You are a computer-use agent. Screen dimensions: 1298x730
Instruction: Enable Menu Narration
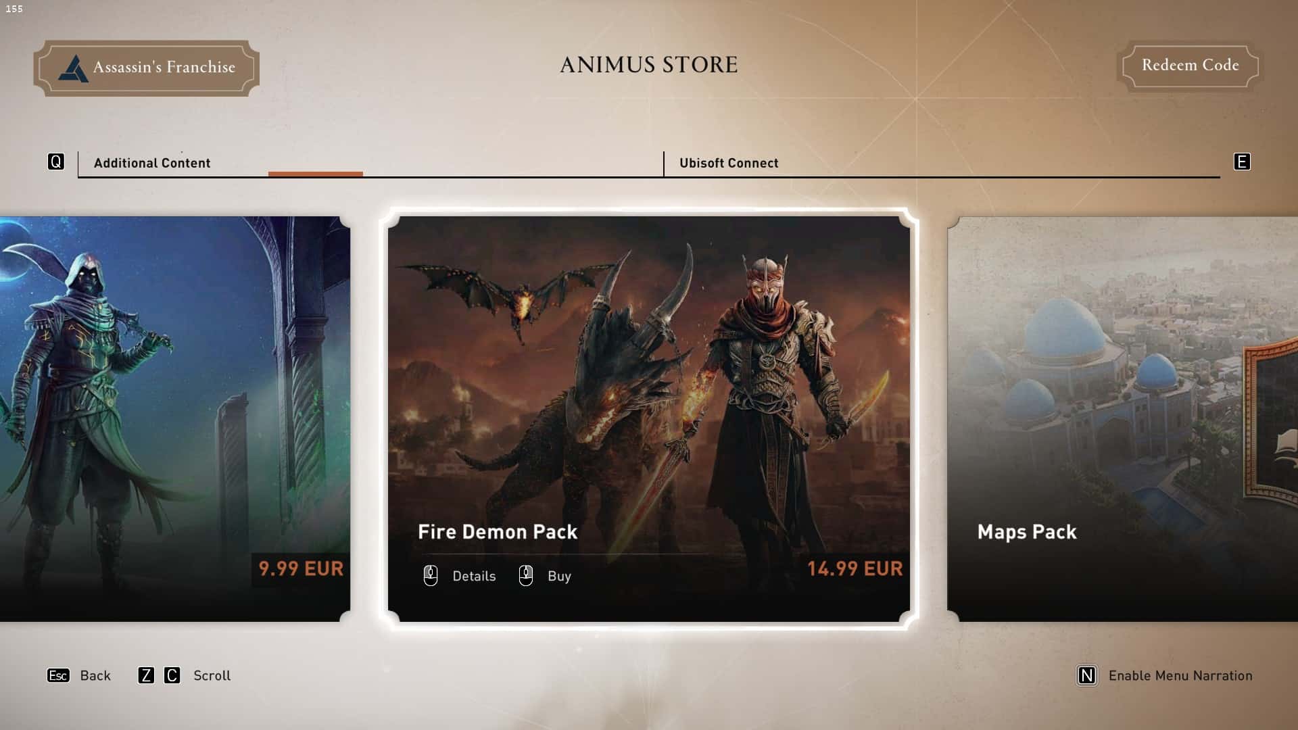pos(1180,675)
